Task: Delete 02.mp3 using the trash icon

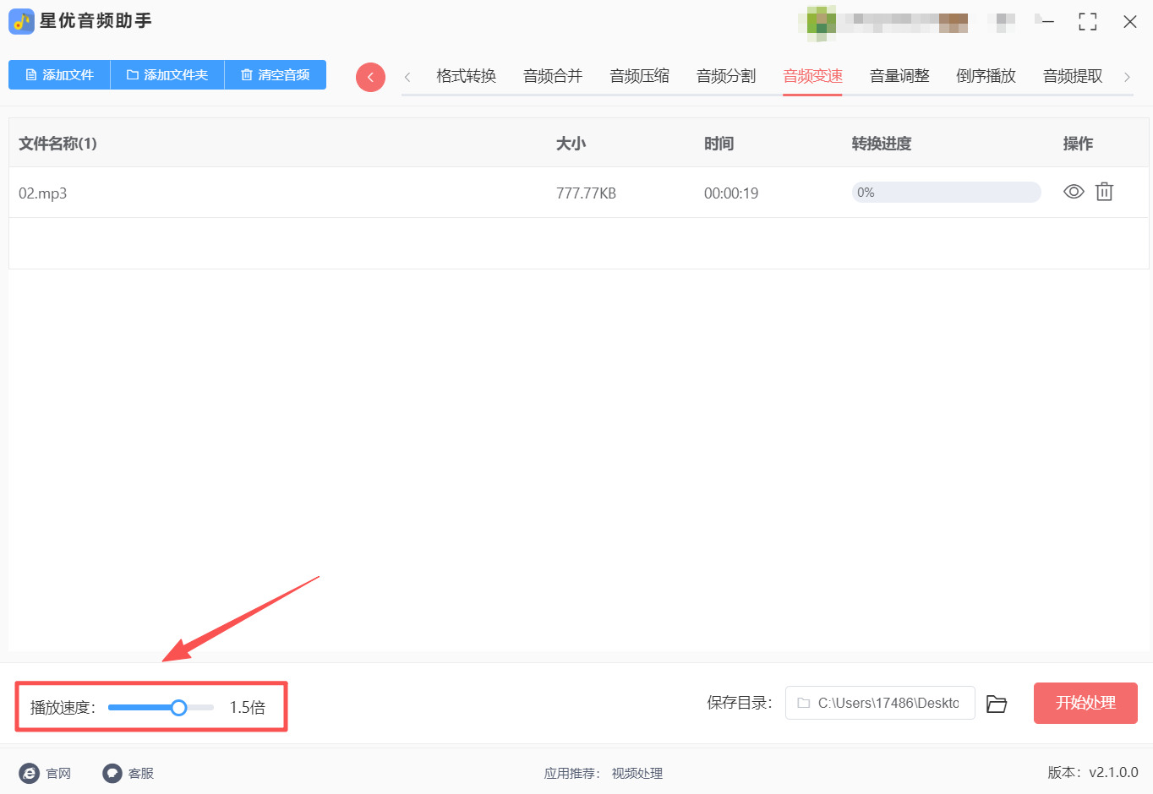Action: tap(1104, 192)
